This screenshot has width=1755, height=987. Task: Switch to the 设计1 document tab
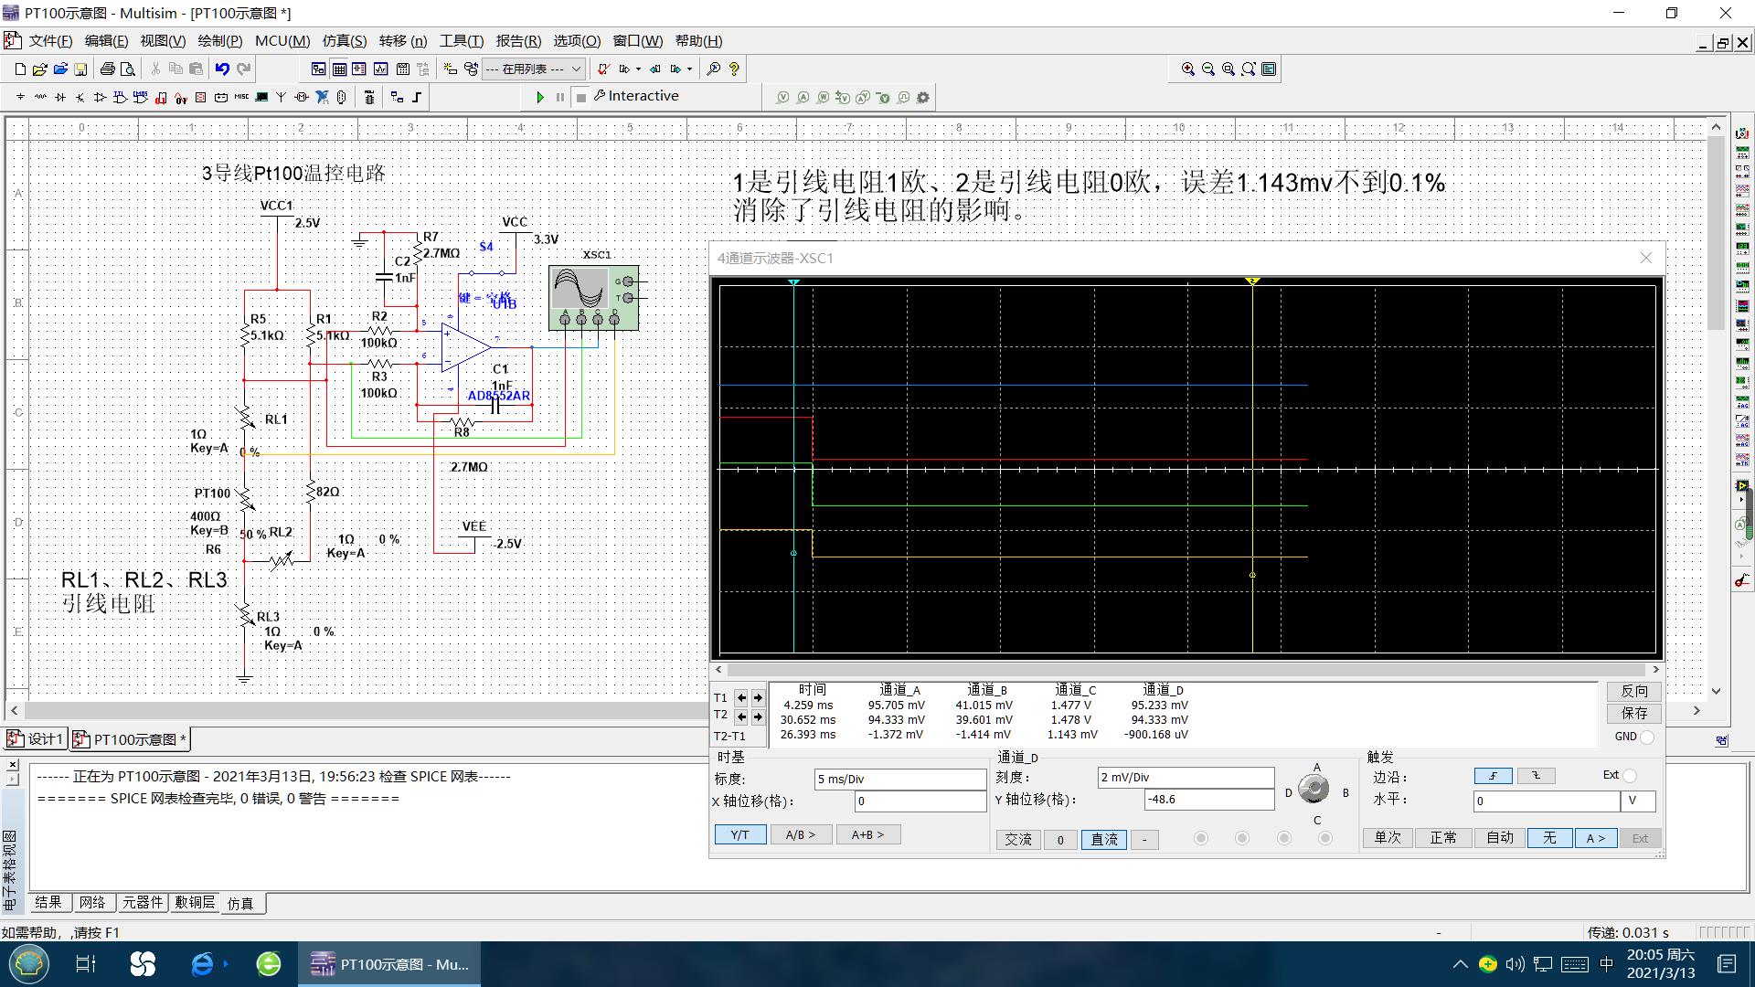[36, 739]
